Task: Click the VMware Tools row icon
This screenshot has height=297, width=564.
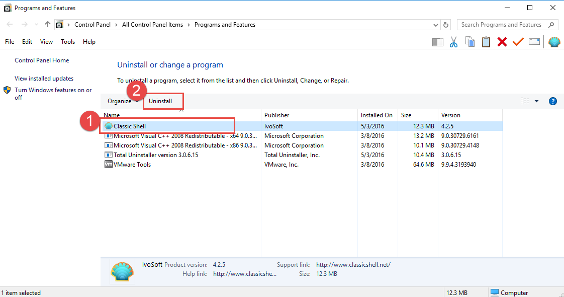Action: [x=108, y=164]
